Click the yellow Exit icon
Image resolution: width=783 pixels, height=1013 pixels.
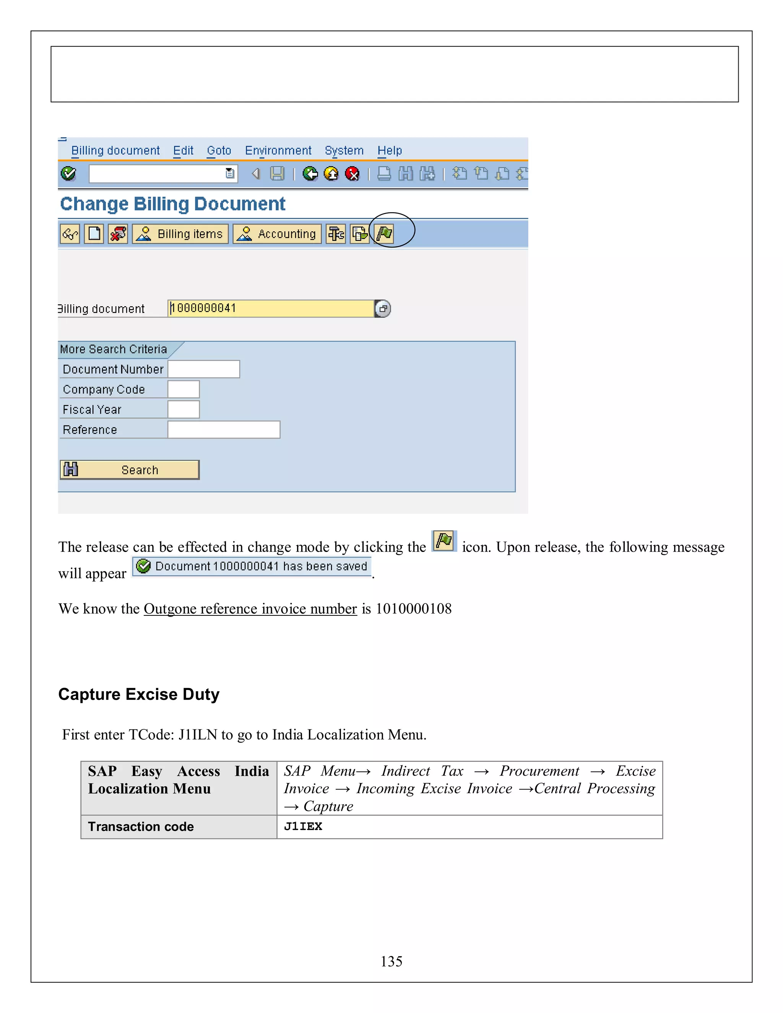click(331, 174)
